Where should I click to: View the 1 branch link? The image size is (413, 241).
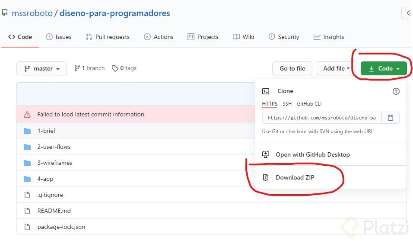pyautogui.click(x=89, y=68)
